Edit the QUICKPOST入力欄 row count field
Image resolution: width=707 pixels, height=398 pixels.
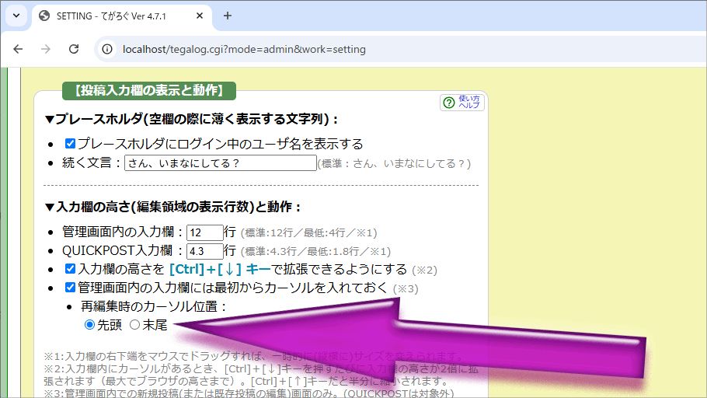(x=204, y=251)
